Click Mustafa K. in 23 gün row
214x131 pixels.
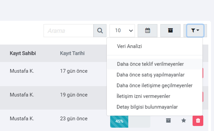click(22, 119)
